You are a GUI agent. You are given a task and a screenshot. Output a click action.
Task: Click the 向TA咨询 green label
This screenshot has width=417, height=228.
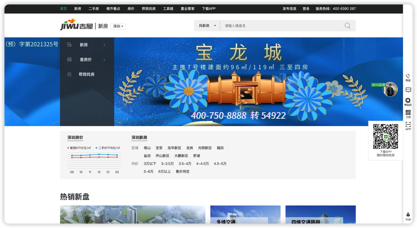coord(378,85)
